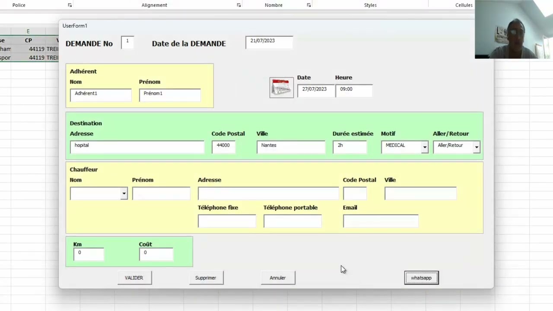Click the VALIDER button
This screenshot has height=311, width=553.
pos(134,278)
